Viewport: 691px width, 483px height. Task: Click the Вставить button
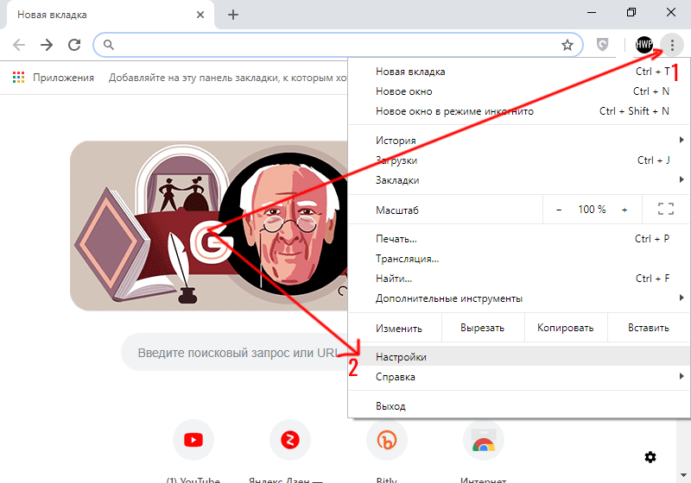point(649,328)
